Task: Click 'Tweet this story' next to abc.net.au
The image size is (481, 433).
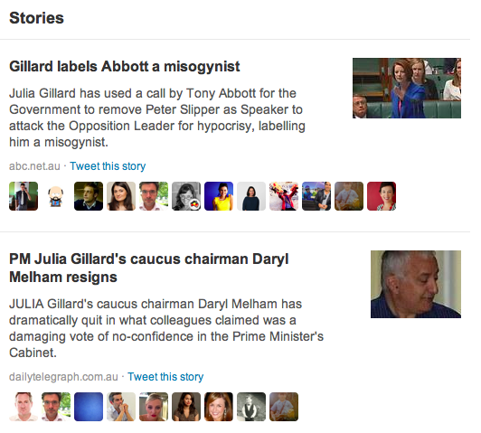Action: point(108,166)
